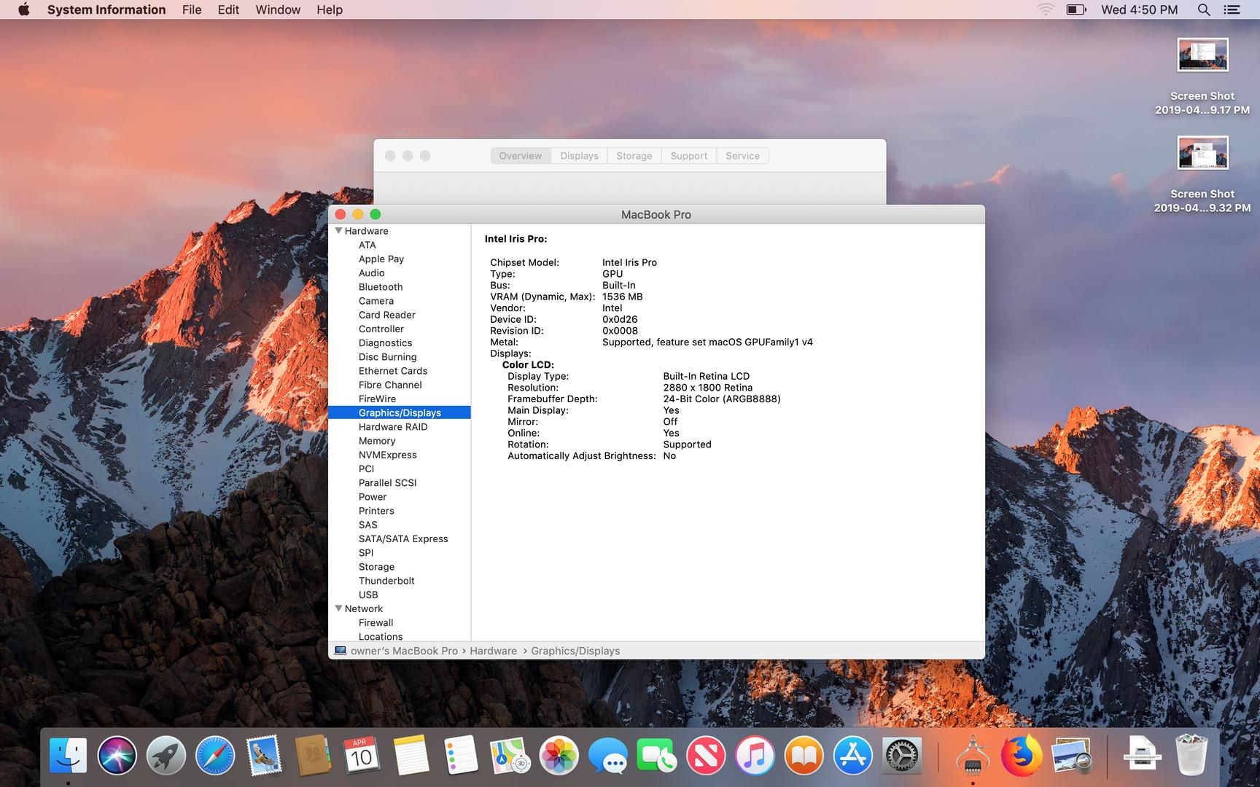This screenshot has width=1260, height=787.
Task: Switch to Support tab in About window
Action: point(689,156)
